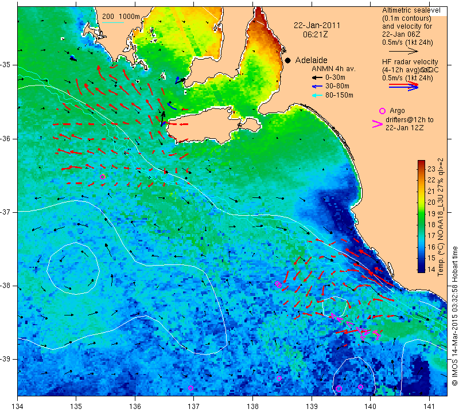
Task: Click the magenta drifter V symbol in legend
Action: (378, 124)
